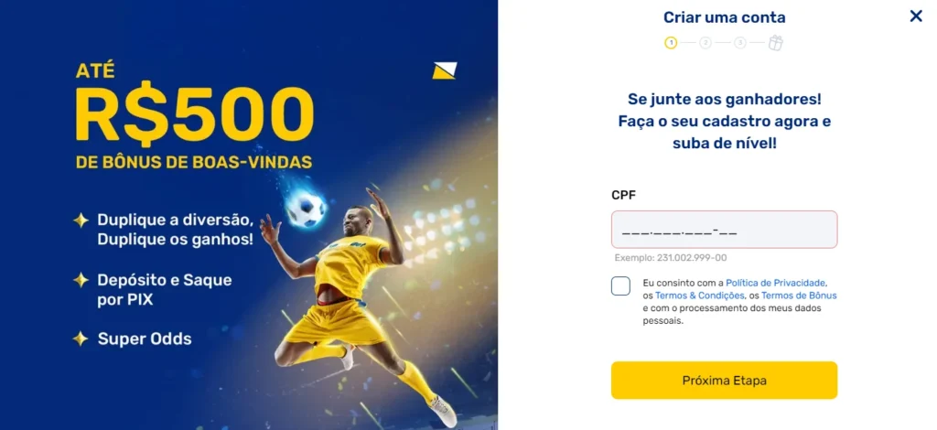Click the CPF example hint text

pyautogui.click(x=671, y=258)
